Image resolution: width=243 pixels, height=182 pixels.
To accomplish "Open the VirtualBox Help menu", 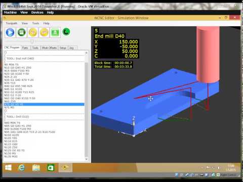I will 50,13.
